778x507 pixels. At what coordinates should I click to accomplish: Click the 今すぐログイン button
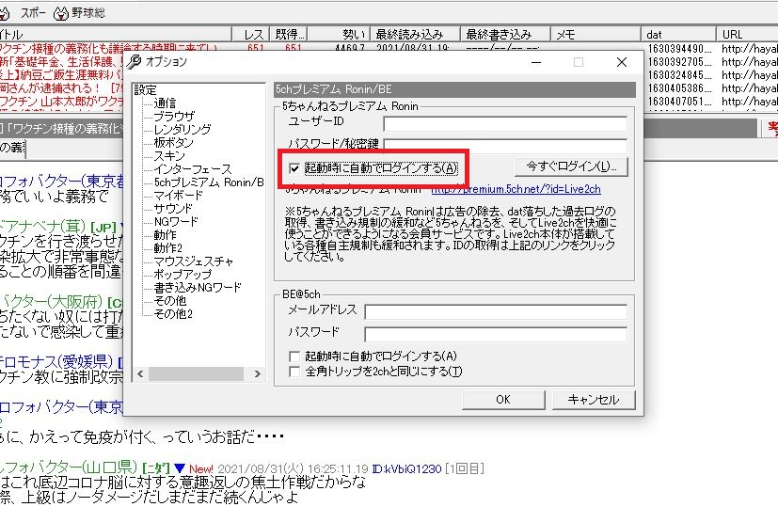pyautogui.click(x=571, y=166)
